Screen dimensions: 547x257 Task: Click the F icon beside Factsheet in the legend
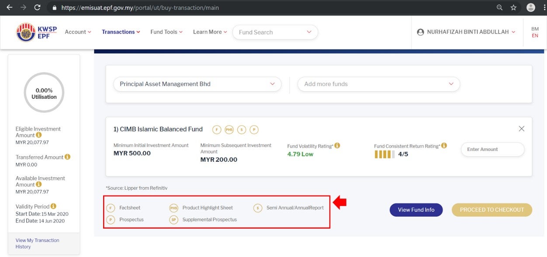tap(111, 208)
